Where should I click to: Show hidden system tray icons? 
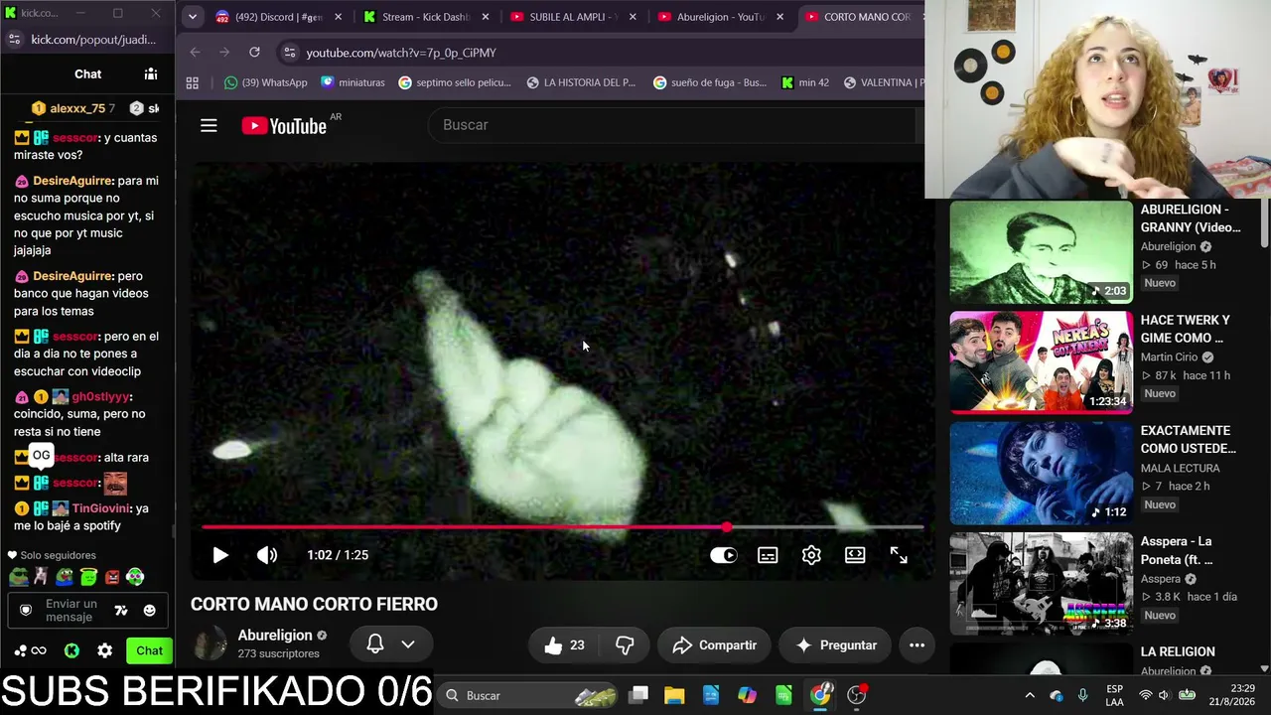tap(1030, 695)
